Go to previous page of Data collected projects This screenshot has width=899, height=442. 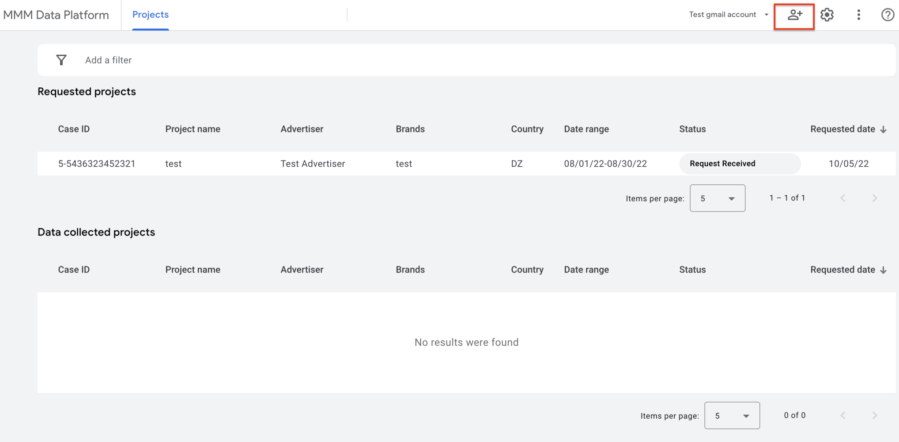pyautogui.click(x=842, y=416)
